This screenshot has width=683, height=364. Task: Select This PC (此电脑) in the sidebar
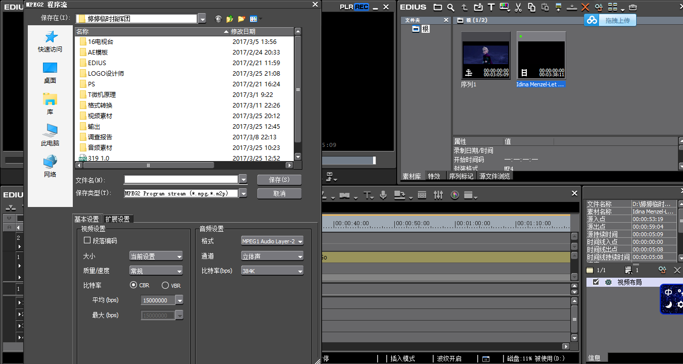coord(50,135)
